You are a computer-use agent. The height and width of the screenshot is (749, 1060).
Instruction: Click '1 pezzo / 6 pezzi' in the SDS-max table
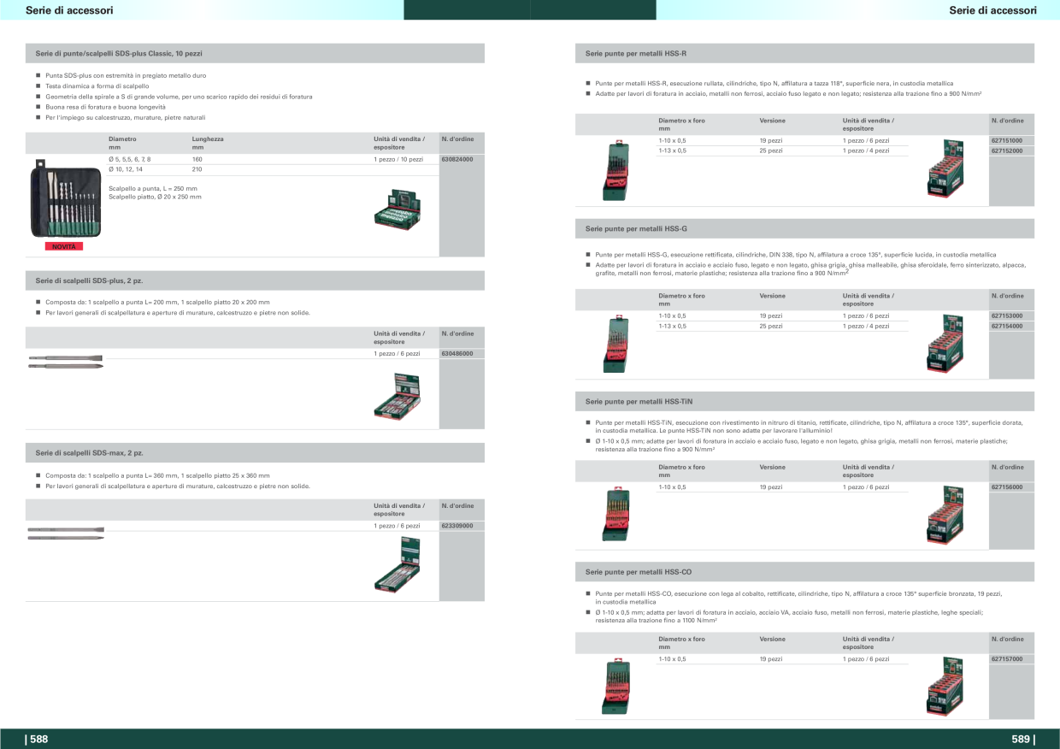tap(397, 526)
